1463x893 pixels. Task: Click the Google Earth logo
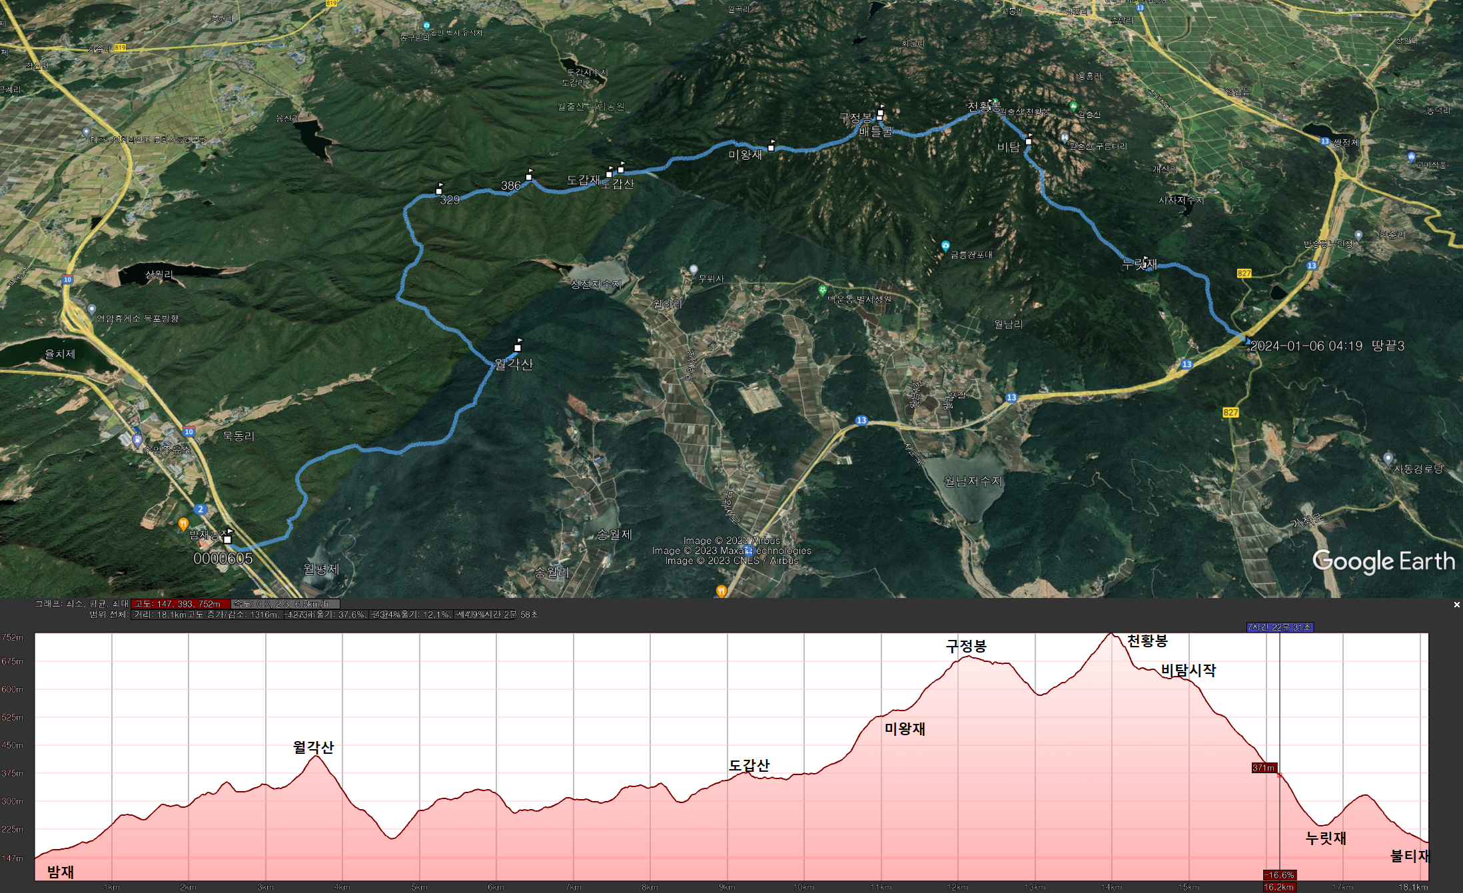(1383, 561)
